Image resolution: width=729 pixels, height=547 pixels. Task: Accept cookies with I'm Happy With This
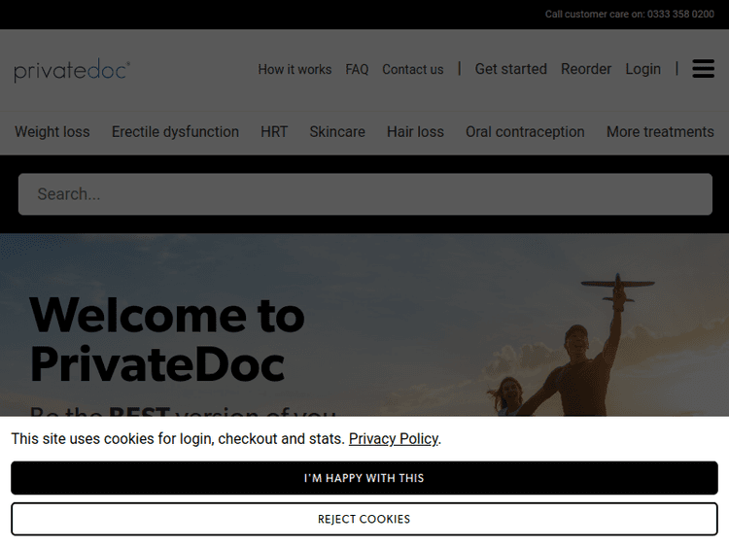pos(364,478)
